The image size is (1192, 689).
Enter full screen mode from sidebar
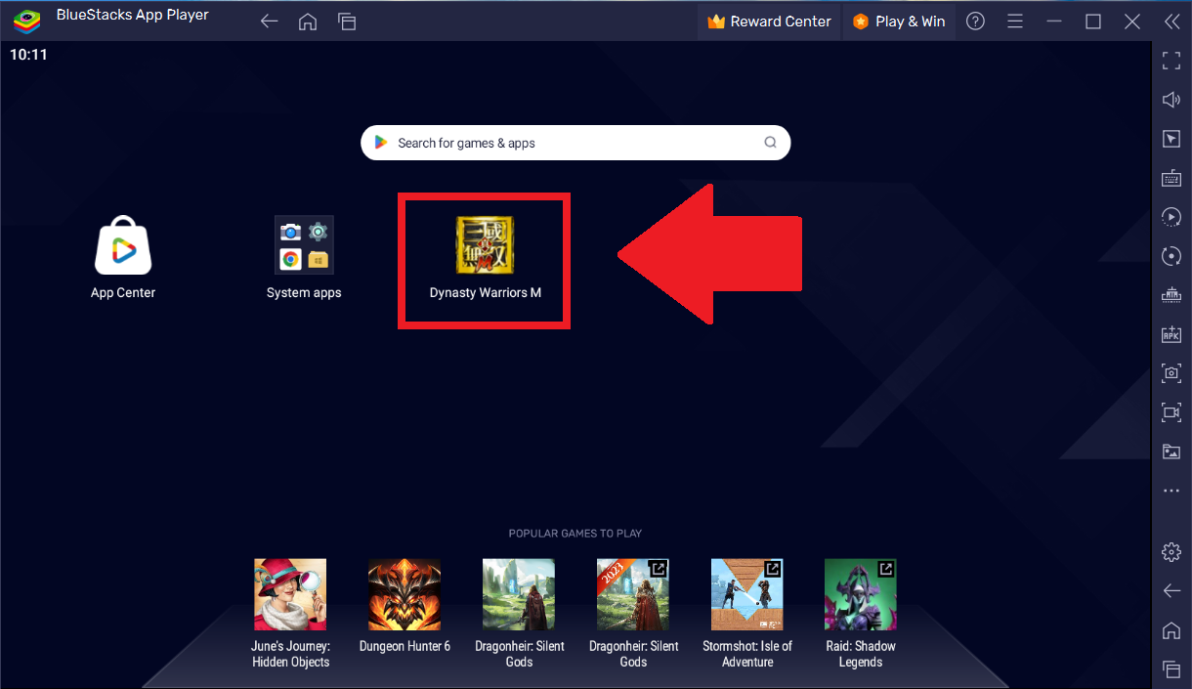[1171, 62]
